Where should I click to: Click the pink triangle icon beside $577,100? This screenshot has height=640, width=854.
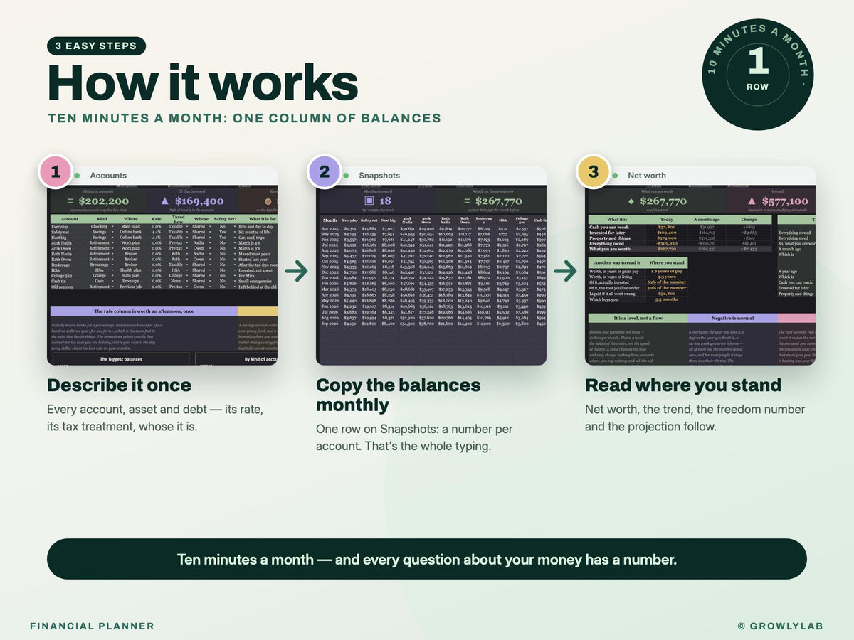pyautogui.click(x=752, y=201)
